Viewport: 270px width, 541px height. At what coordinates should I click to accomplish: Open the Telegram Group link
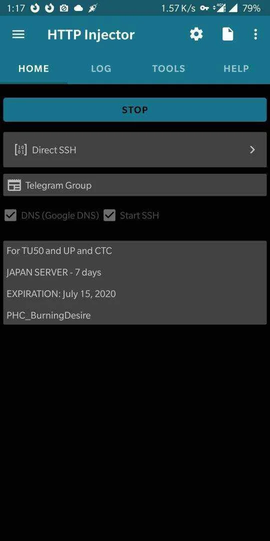[135, 185]
